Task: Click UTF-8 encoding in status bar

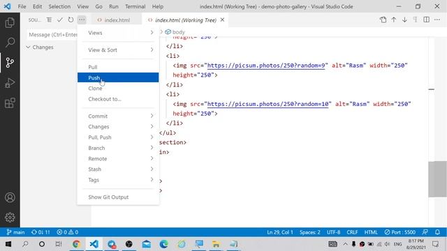Action: [x=334, y=232]
